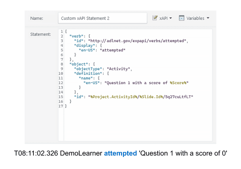This screenshot has height=169, width=241.
Task: Click the Statement: label
Action: [x=40, y=34]
